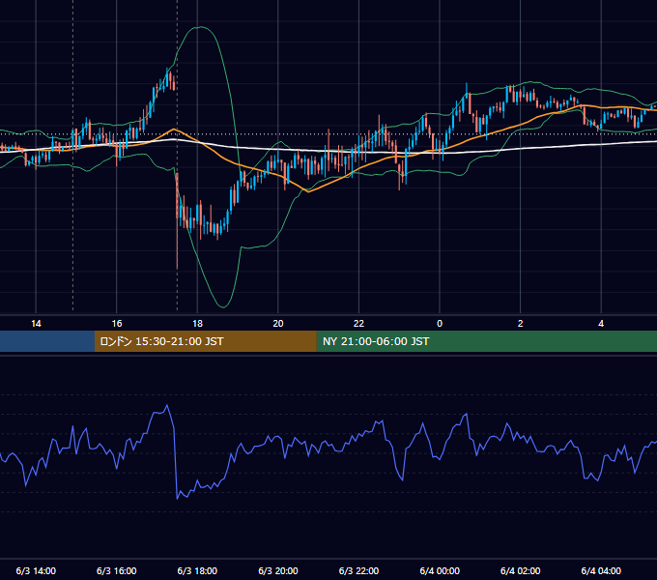The width and height of the screenshot is (657, 580).
Task: Click the '16' hour label on price chart axis
Action: click(117, 324)
